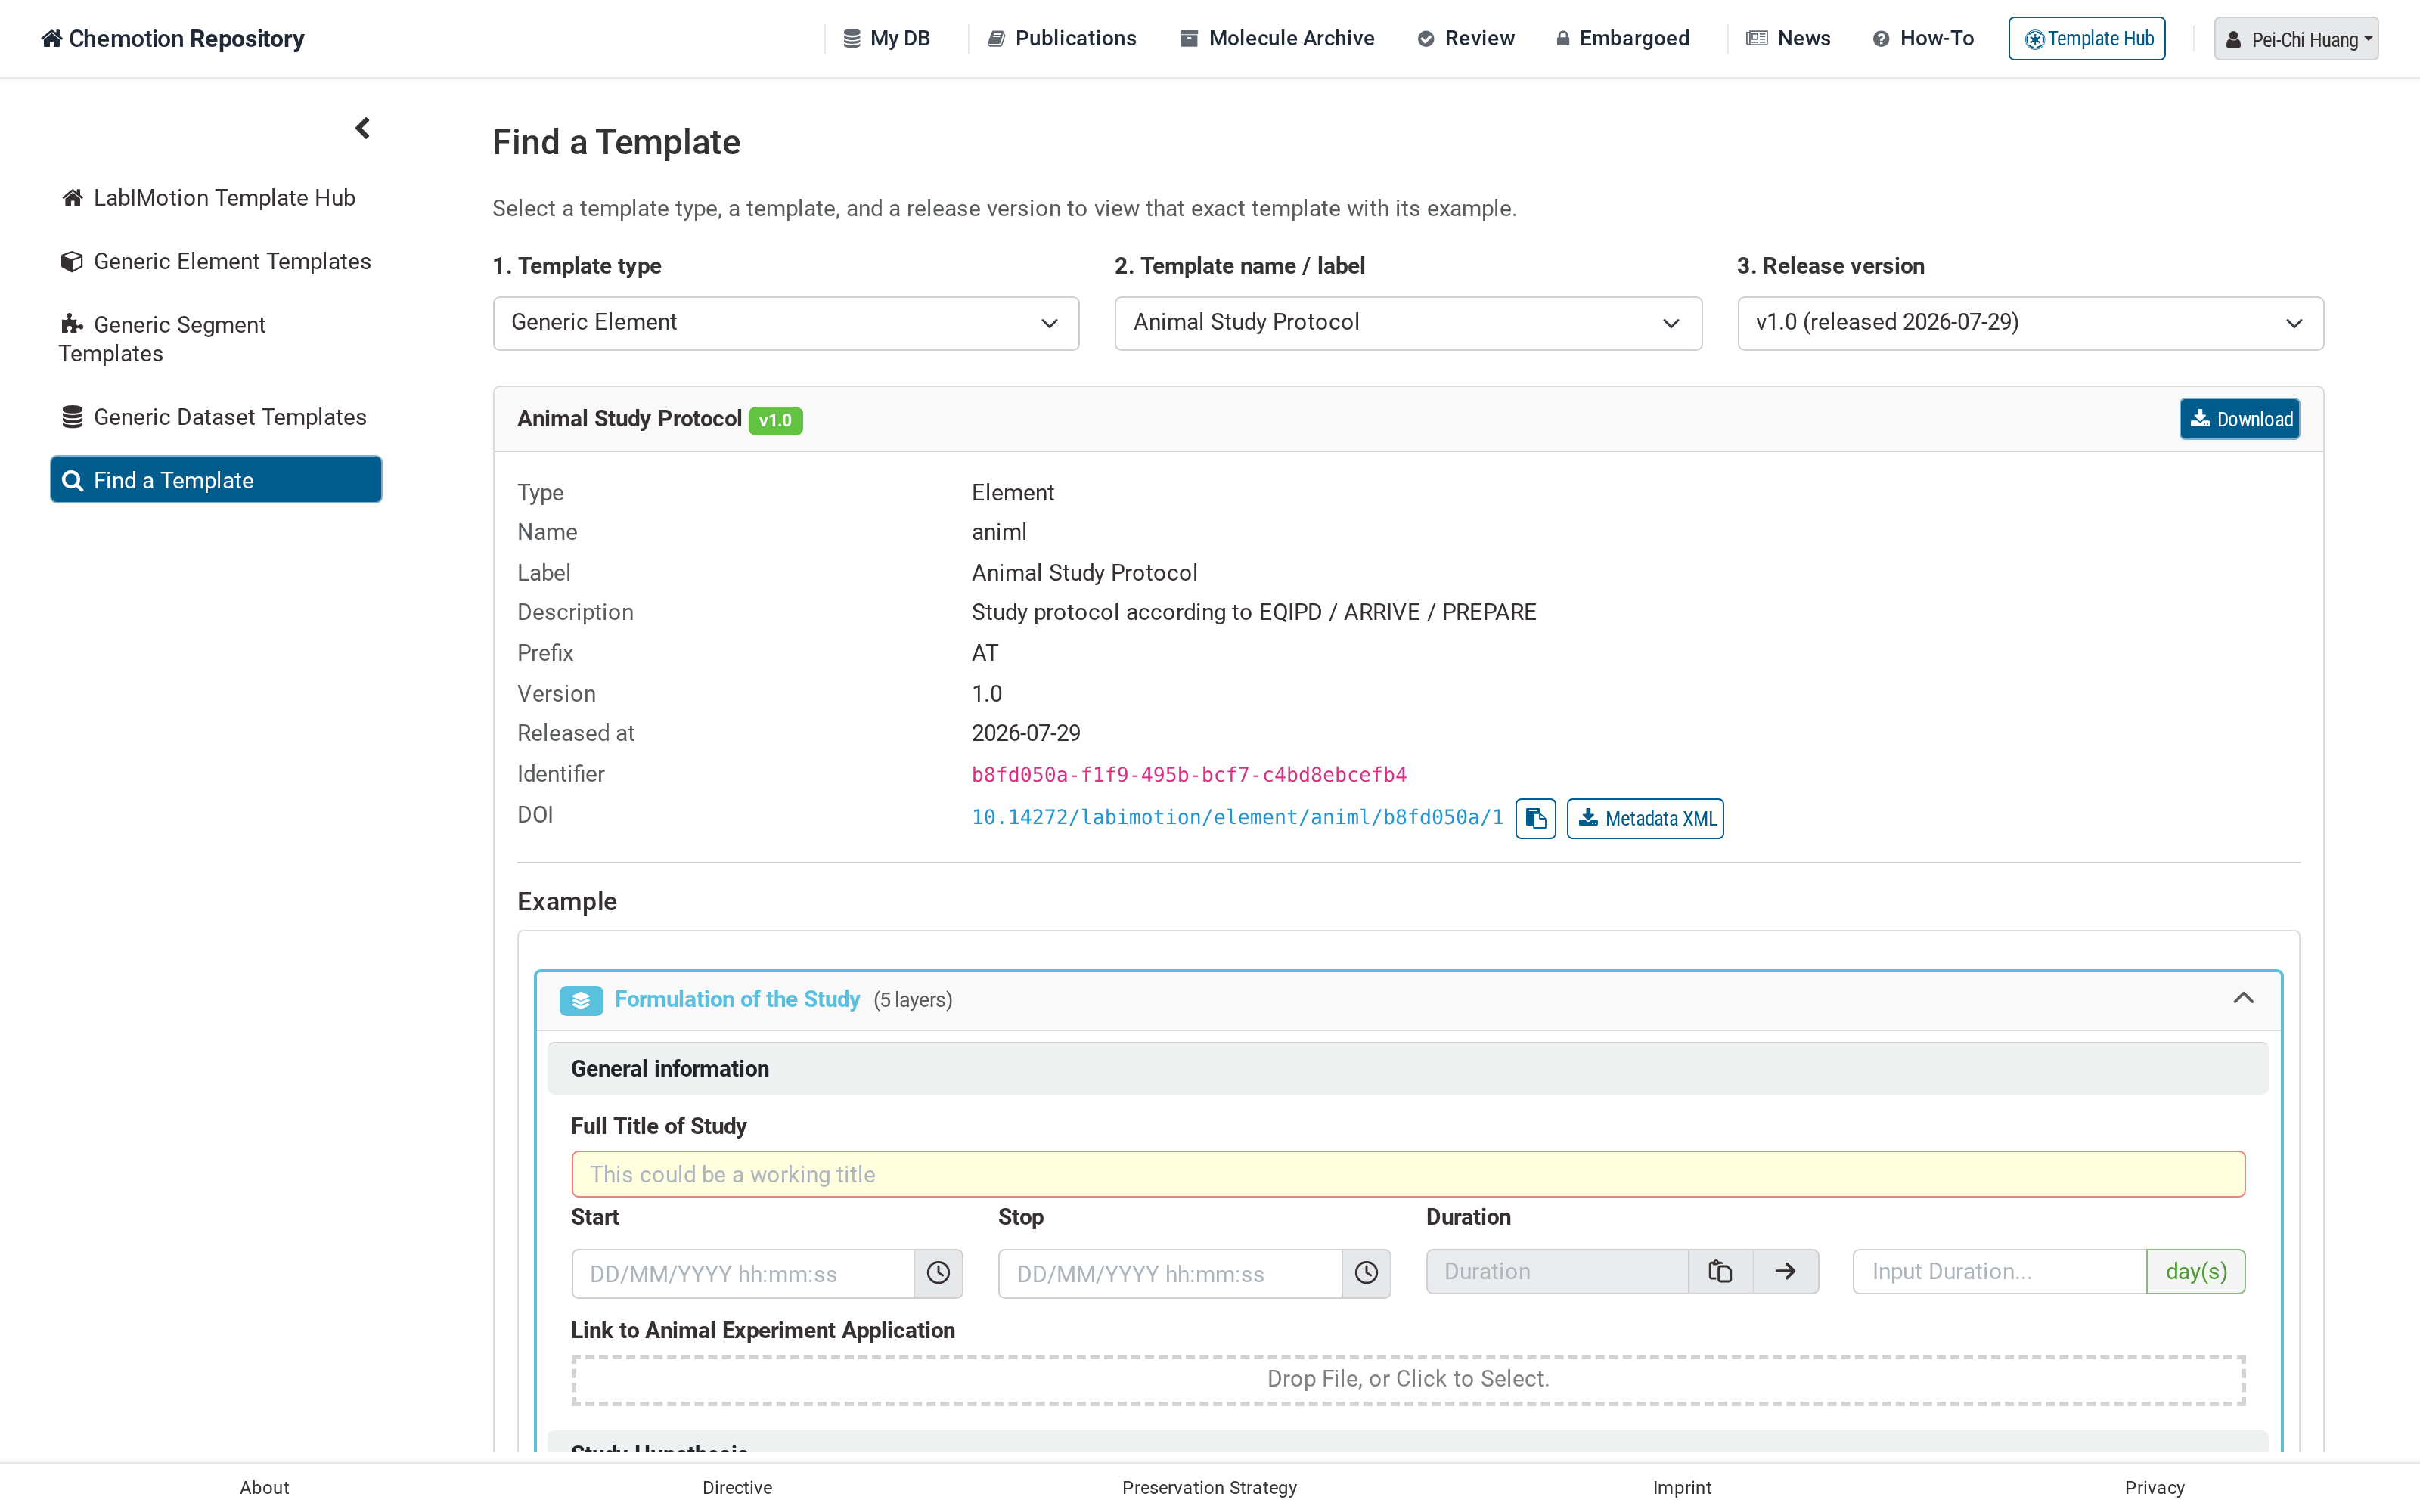2420x1512 pixels.
Task: Click the identifier b8fd050a-f1f9-495b-bcf7-c4bd8ebcefb4
Action: [x=1189, y=774]
